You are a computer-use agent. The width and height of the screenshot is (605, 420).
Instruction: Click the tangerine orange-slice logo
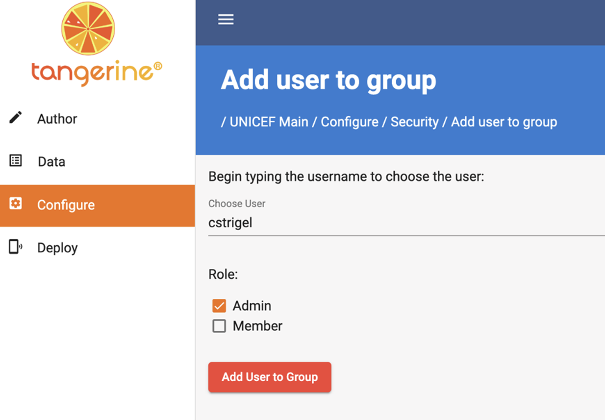pyautogui.click(x=88, y=27)
